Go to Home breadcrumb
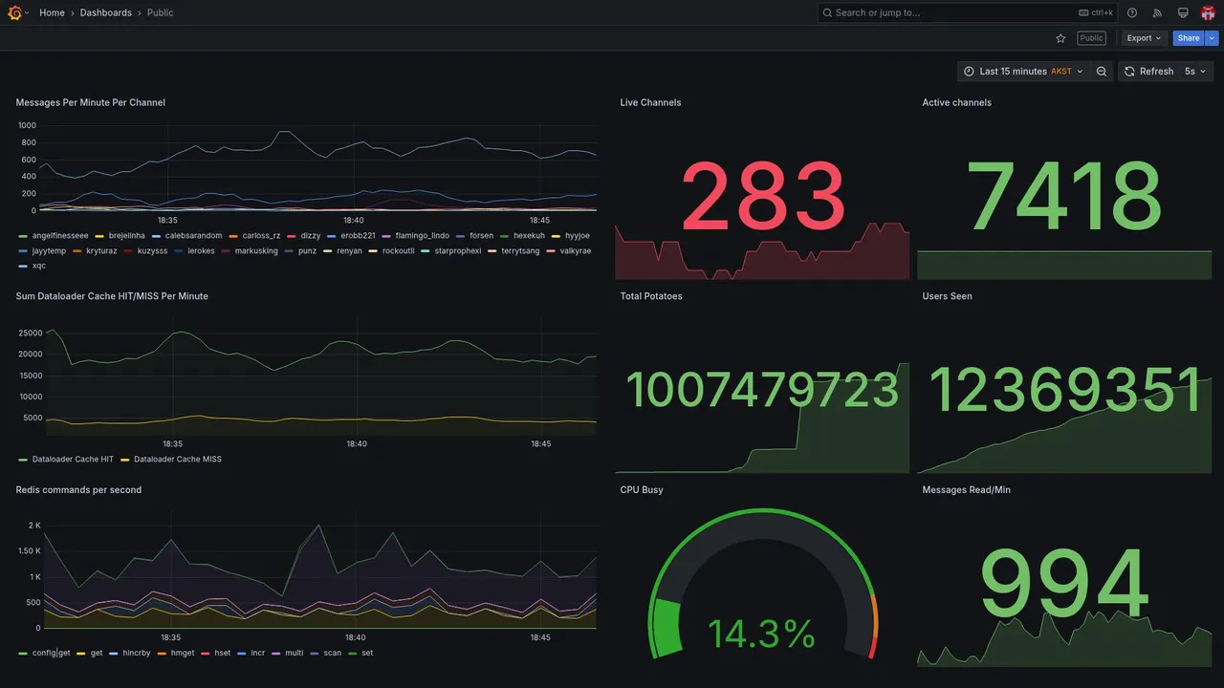 (x=52, y=12)
